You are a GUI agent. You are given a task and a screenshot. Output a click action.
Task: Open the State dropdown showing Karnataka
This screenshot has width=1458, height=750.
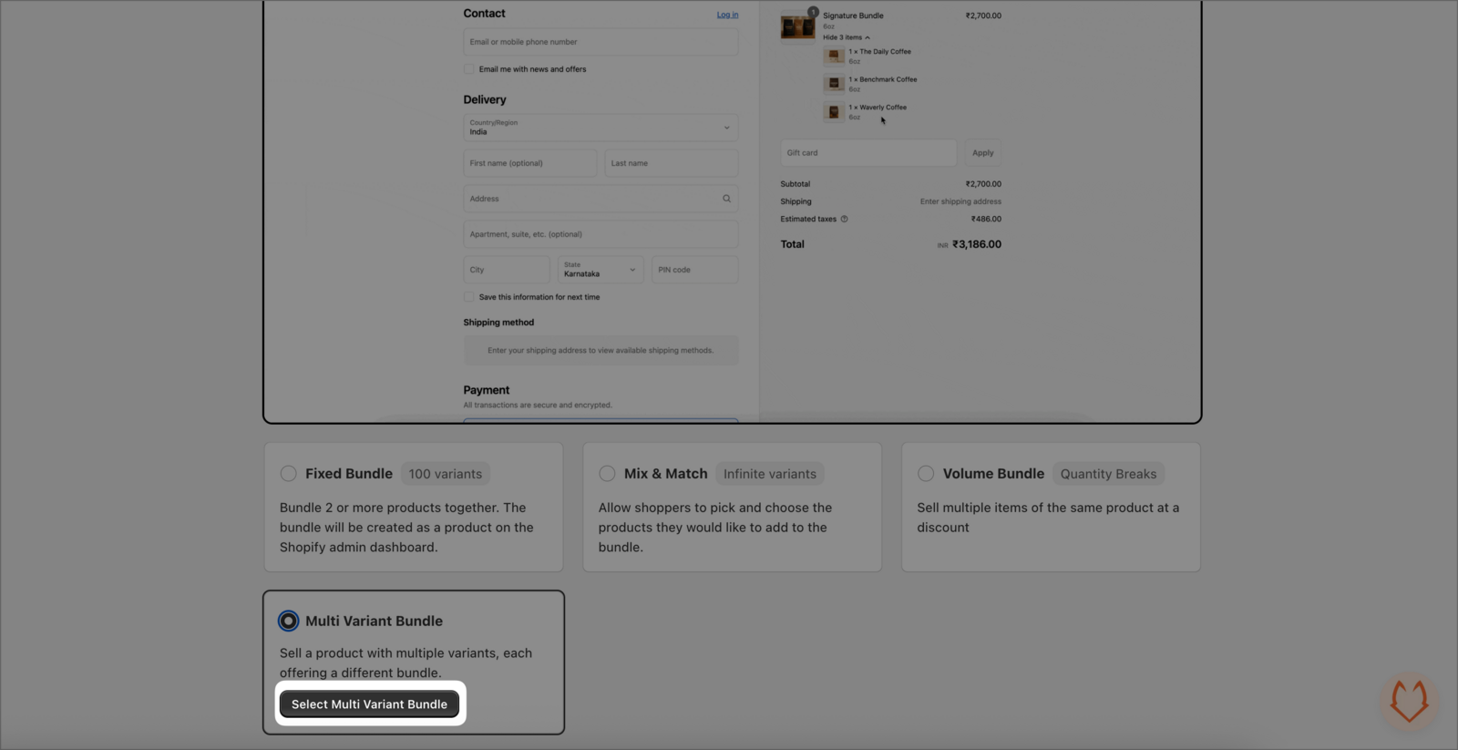tap(601, 270)
